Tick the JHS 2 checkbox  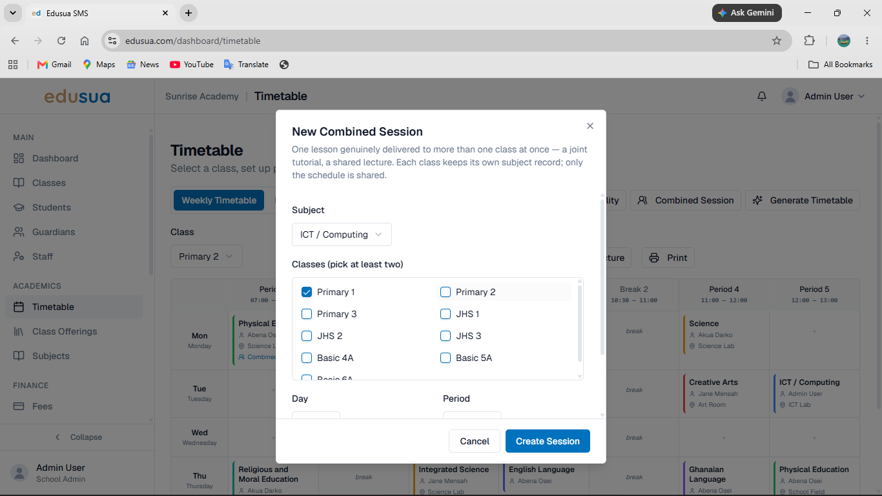[x=307, y=336]
